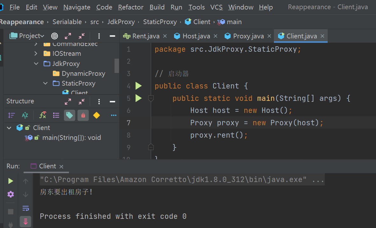
Task: Collapse all in the Structure panel
Action: tap(82, 101)
